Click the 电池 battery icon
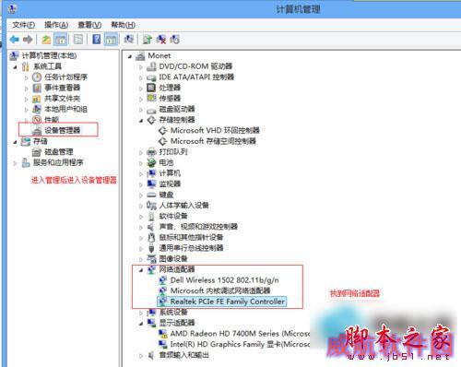461x367 pixels. point(151,162)
